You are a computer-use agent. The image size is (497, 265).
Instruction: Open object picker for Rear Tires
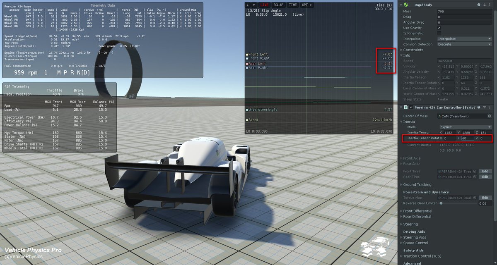pos(475,177)
